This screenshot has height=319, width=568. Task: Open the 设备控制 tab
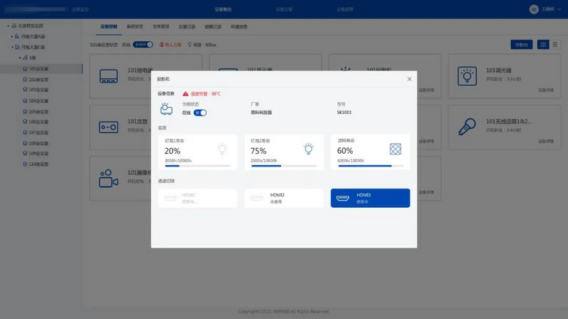109,27
